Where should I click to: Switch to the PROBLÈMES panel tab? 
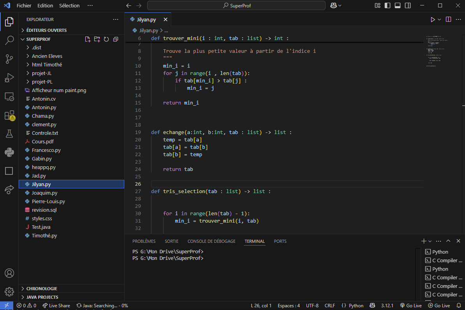point(144,241)
